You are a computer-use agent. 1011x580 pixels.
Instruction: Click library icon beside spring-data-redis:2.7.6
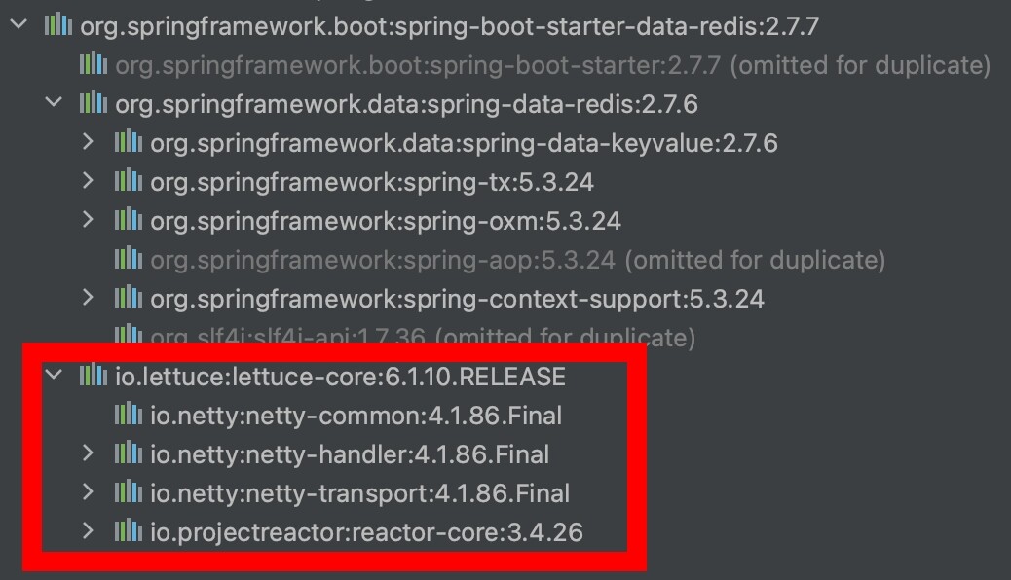click(94, 103)
